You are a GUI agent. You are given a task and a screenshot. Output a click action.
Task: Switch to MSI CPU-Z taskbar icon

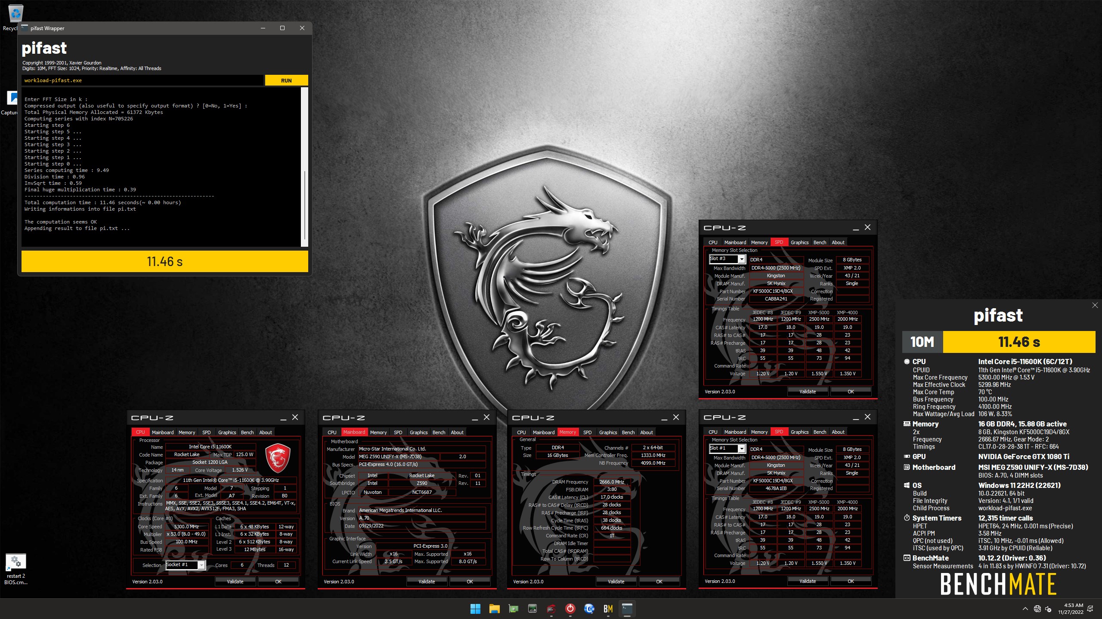coord(551,609)
